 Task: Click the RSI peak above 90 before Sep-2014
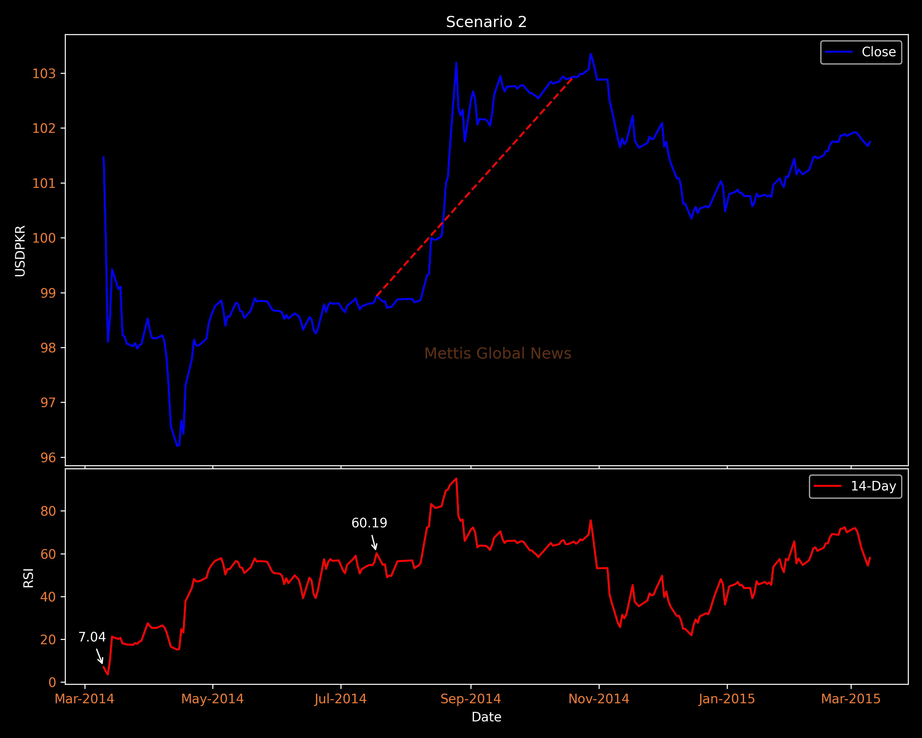pos(456,479)
